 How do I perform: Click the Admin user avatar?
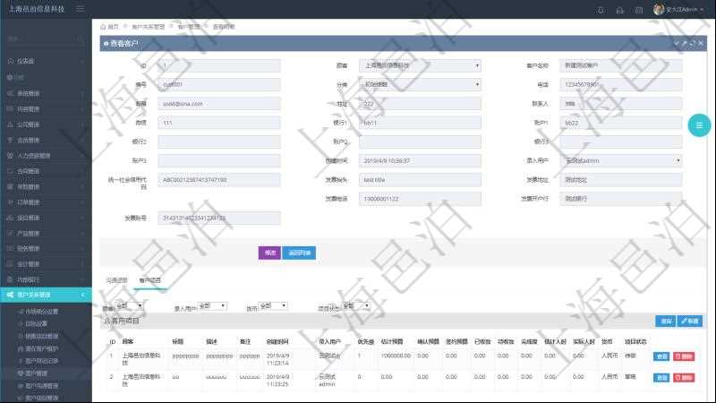(659, 10)
